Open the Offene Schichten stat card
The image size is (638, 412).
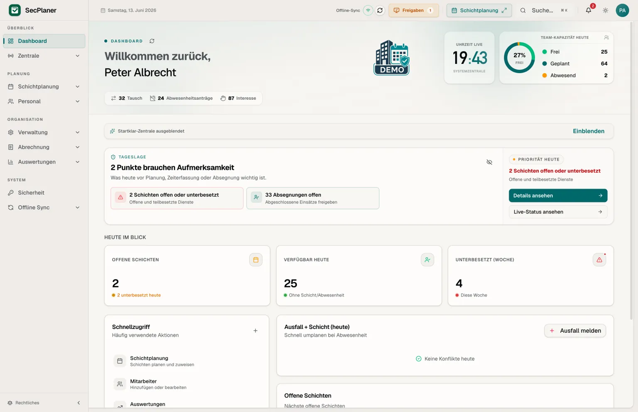[x=187, y=276]
